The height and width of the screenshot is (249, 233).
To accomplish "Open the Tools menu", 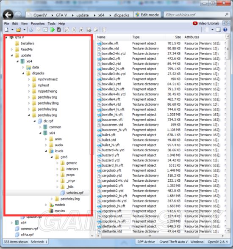I will (x=52, y=24).
